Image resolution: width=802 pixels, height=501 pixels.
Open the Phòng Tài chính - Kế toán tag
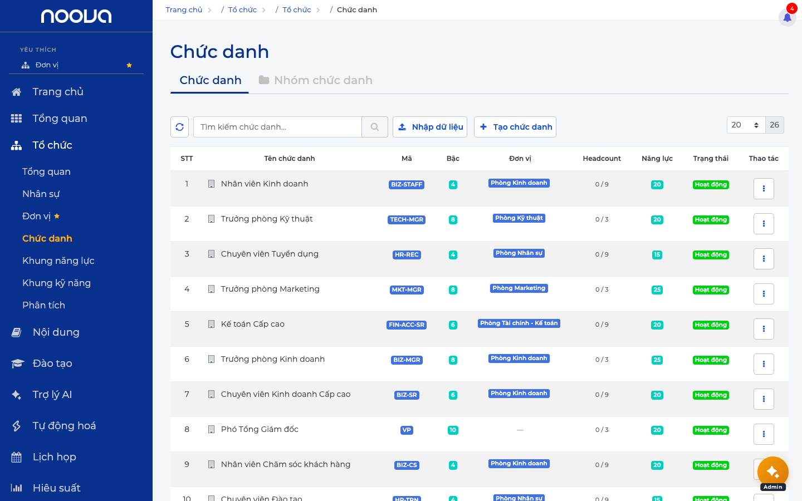click(519, 323)
